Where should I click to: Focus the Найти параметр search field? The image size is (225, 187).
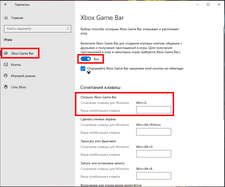(37, 29)
